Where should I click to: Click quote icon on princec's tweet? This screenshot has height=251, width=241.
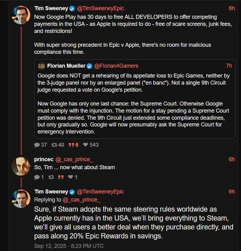(61, 177)
